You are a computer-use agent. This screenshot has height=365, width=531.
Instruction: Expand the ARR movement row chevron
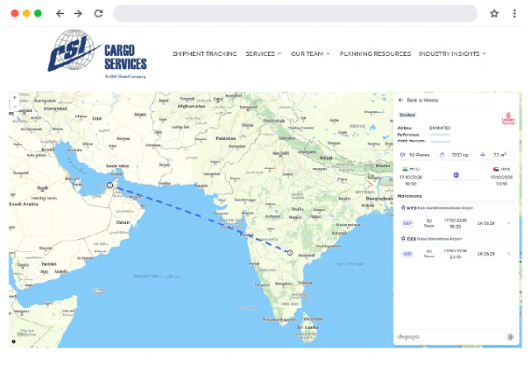point(509,254)
